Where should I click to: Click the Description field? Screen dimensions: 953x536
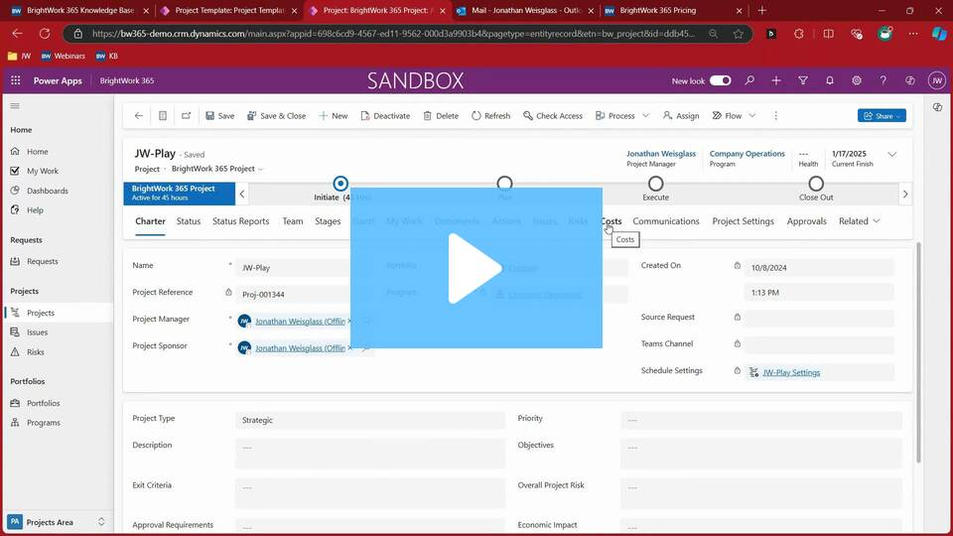click(x=369, y=453)
